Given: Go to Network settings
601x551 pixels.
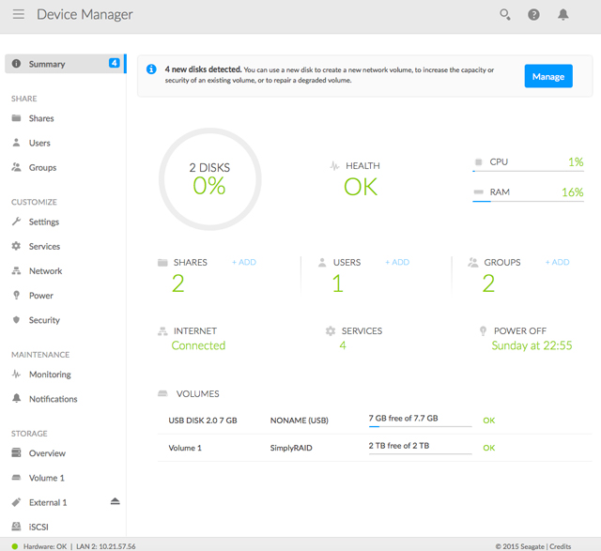Looking at the screenshot, I should tap(45, 271).
